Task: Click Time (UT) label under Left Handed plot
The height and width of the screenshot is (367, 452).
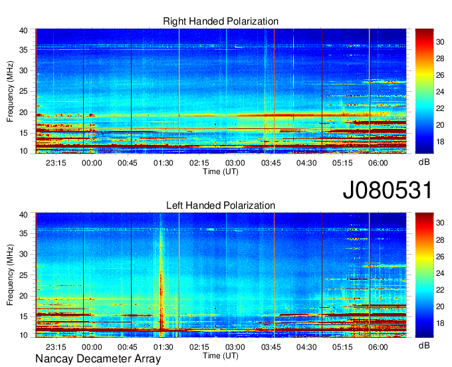Action: pyautogui.click(x=221, y=356)
